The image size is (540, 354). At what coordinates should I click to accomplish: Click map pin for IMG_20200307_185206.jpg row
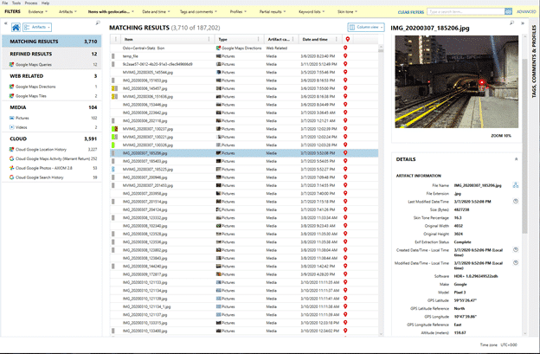click(345, 153)
